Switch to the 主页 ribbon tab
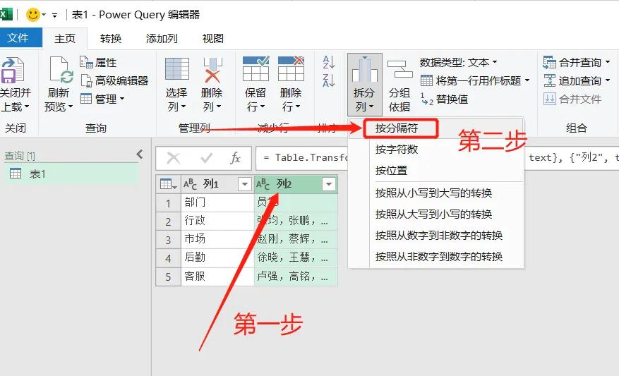This screenshot has width=619, height=376. pos(65,38)
